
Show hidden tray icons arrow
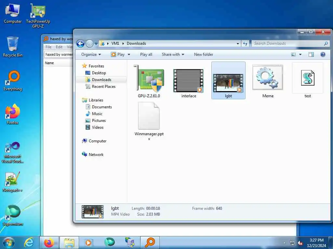pos(284,243)
